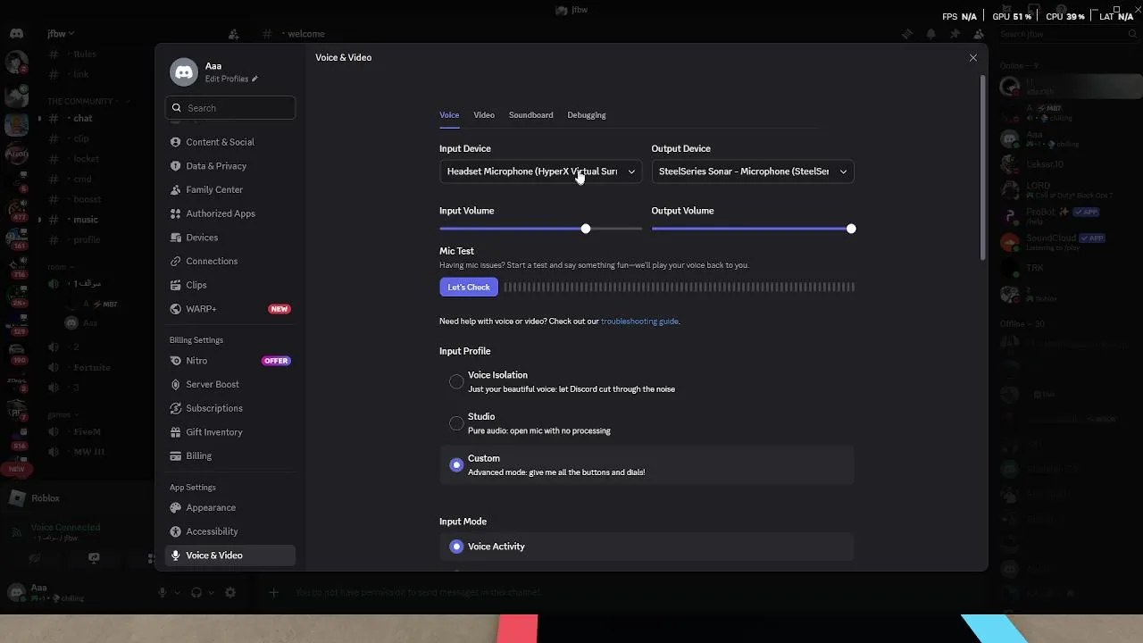Click the settings Search field

pos(230,108)
